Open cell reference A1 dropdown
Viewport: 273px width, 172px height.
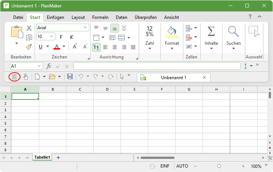pyautogui.click(x=39, y=66)
